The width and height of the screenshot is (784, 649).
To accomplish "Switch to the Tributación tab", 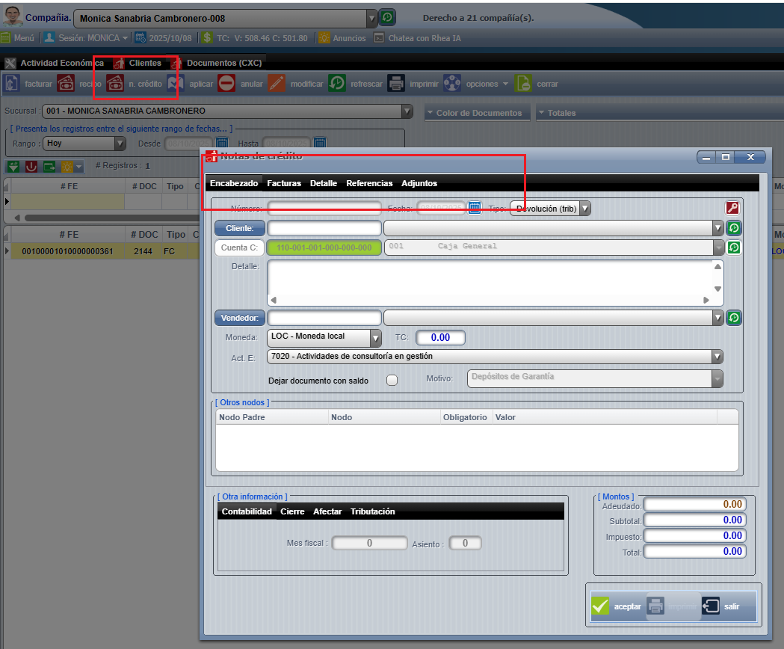I will click(372, 511).
